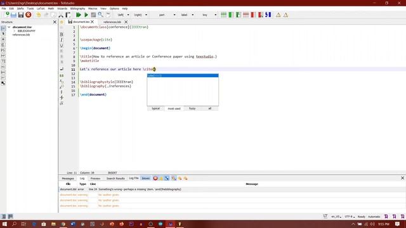Select the fuzzy completion tab
This screenshot has height=228, width=406.
coord(192,108)
